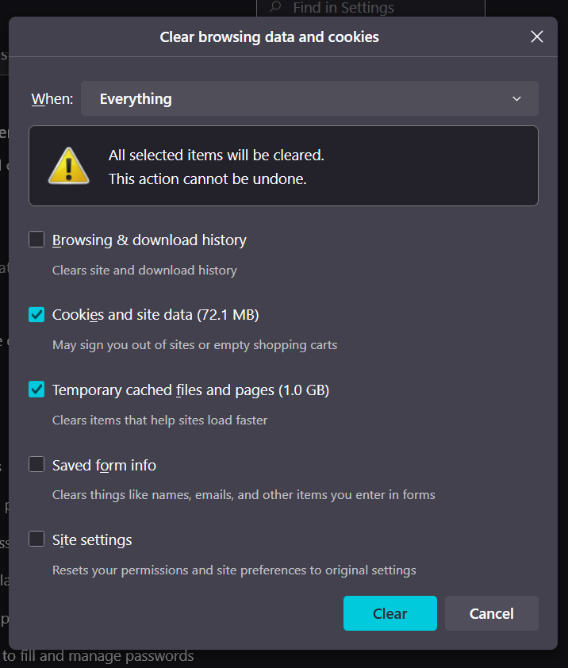Viewport: 568px width, 668px height.
Task: Click 'Clears site and download history' description
Action: click(144, 271)
